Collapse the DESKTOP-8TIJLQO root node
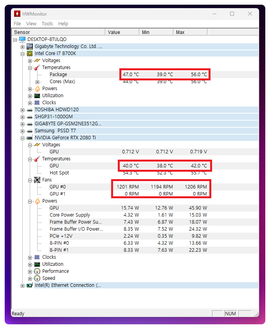The height and width of the screenshot is (329, 270). click(x=15, y=40)
